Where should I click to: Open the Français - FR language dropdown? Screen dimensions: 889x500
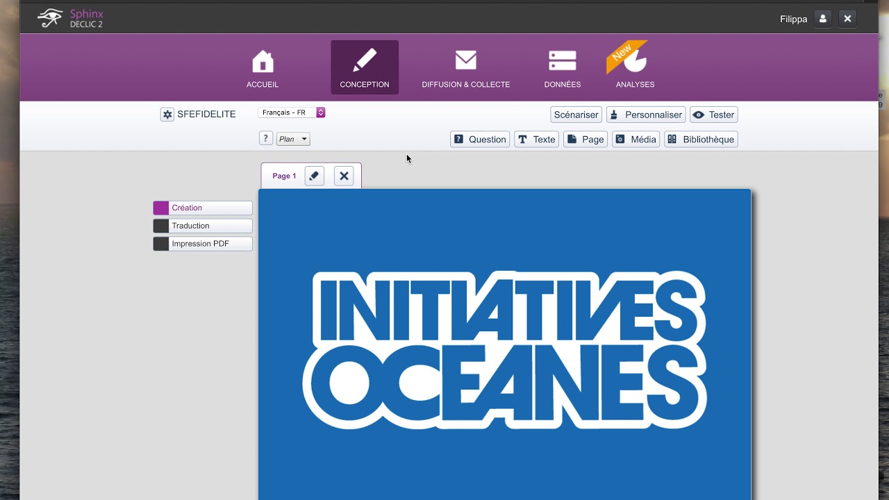292,112
